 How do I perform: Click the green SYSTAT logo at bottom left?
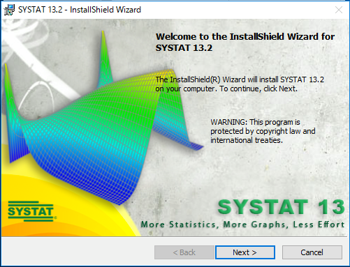point(31,211)
